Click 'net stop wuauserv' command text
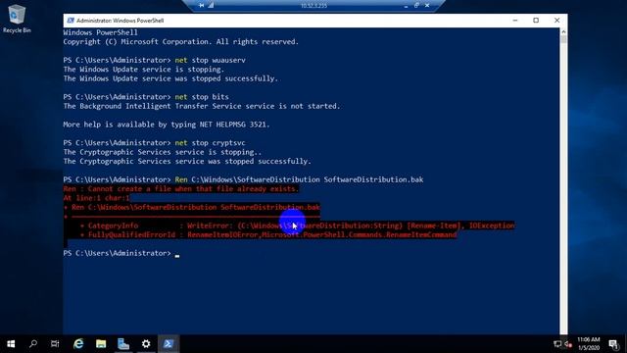 tap(211, 61)
